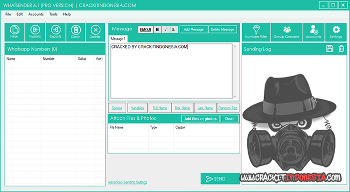Open the Accounts icon in right toolbar
The image size is (350, 192).
pos(314,32)
